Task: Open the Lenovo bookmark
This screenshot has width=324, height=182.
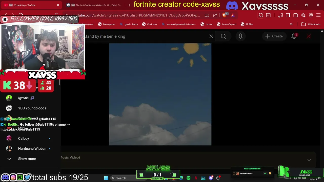Action: (x=206, y=24)
